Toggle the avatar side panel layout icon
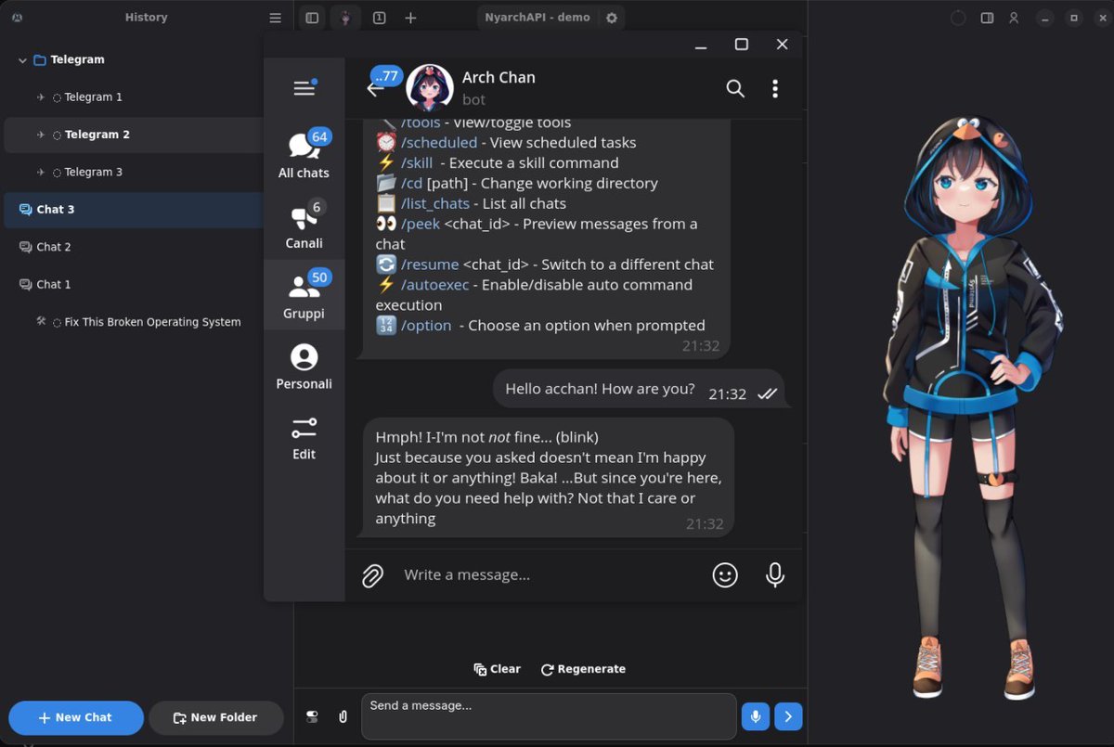This screenshot has width=1114, height=747. click(x=987, y=18)
